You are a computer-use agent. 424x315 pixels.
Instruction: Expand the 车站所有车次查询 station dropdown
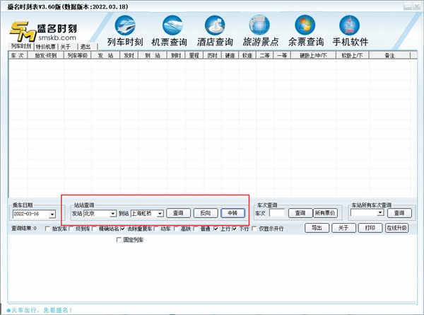pos(381,213)
